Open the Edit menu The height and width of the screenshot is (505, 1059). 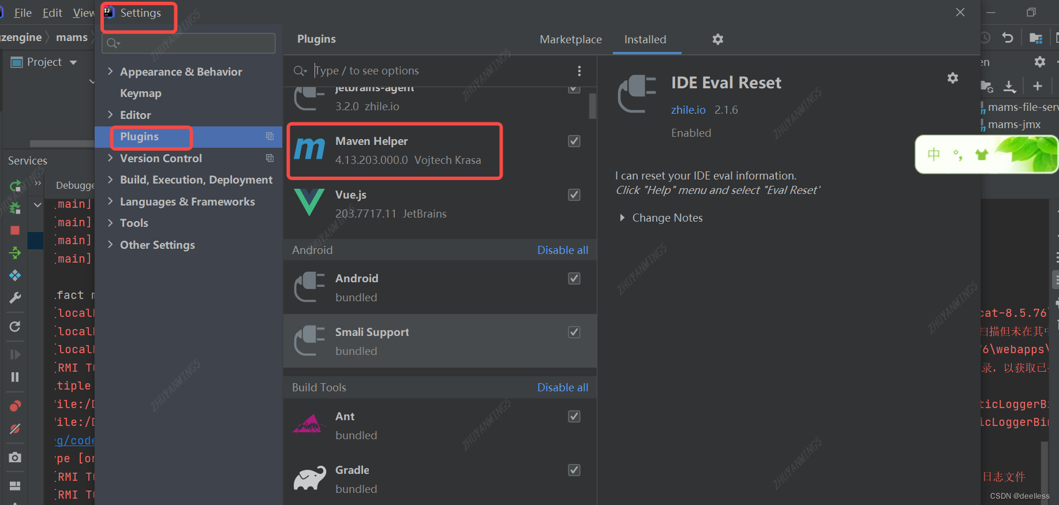[x=52, y=13]
